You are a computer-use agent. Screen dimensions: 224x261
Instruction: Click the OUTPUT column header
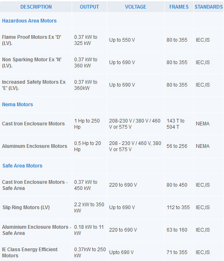89,7
